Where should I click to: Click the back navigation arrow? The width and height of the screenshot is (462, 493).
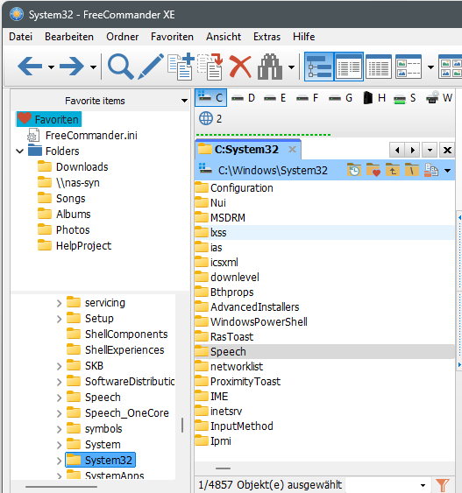(x=30, y=67)
